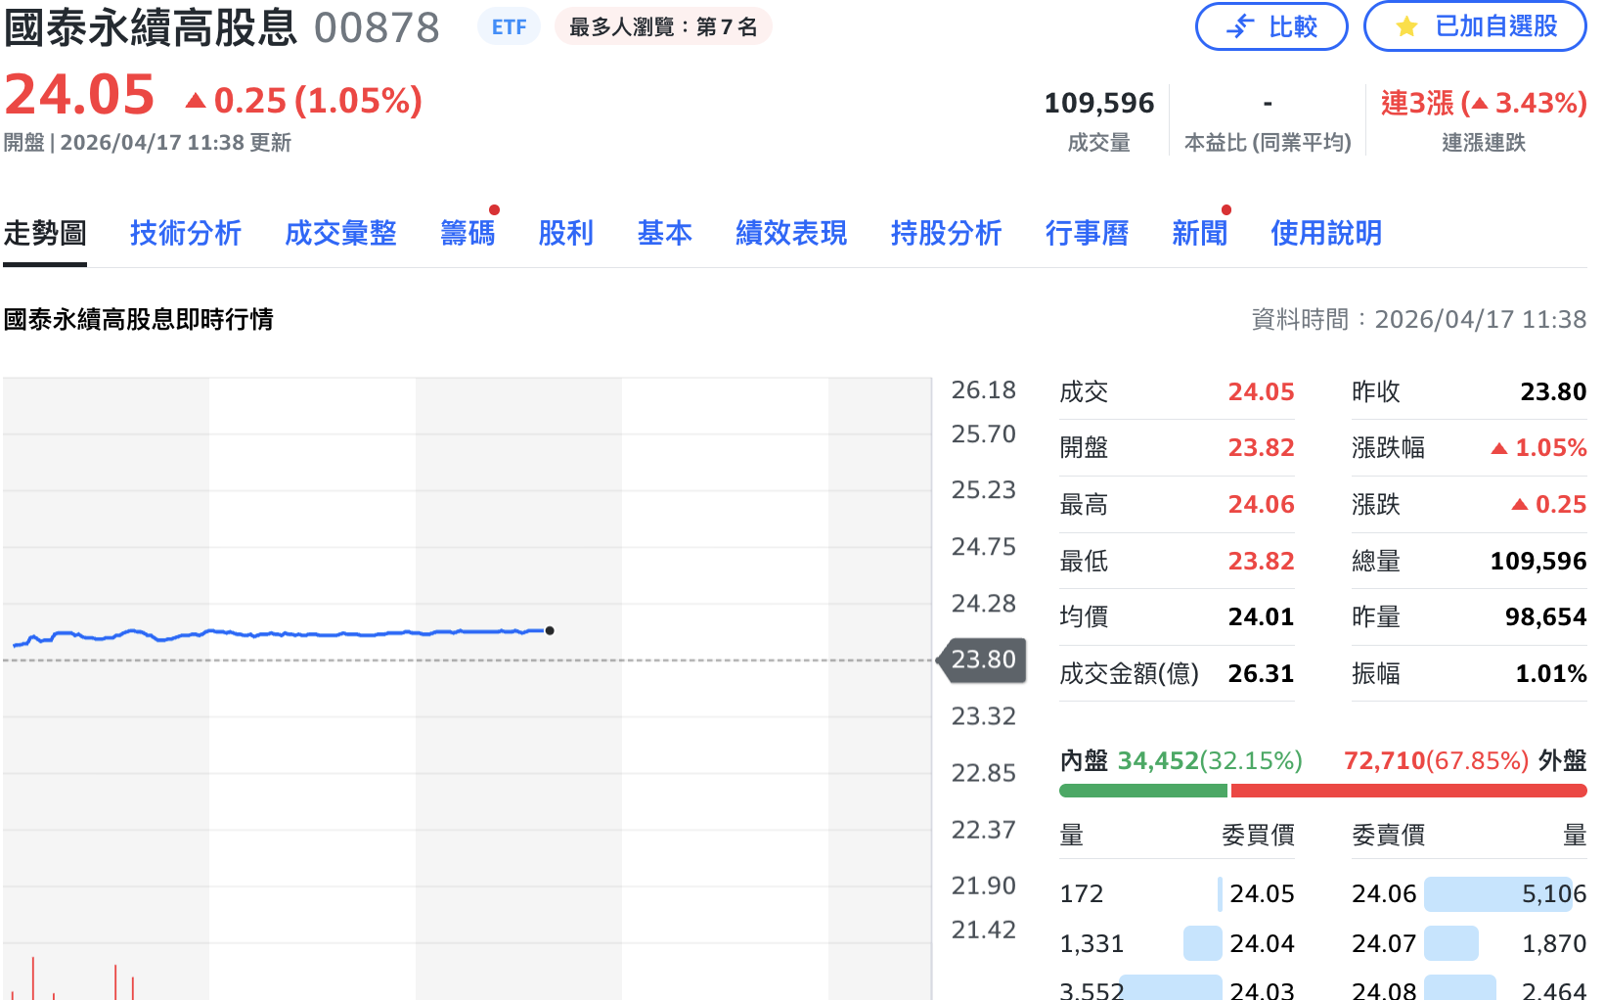Switch to the 技術分析 tab
Viewport: 1604px width, 1000px height.
pyautogui.click(x=185, y=233)
